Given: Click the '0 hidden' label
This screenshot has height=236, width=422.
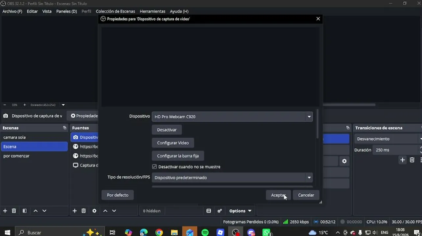Looking at the screenshot, I should point(152,211).
